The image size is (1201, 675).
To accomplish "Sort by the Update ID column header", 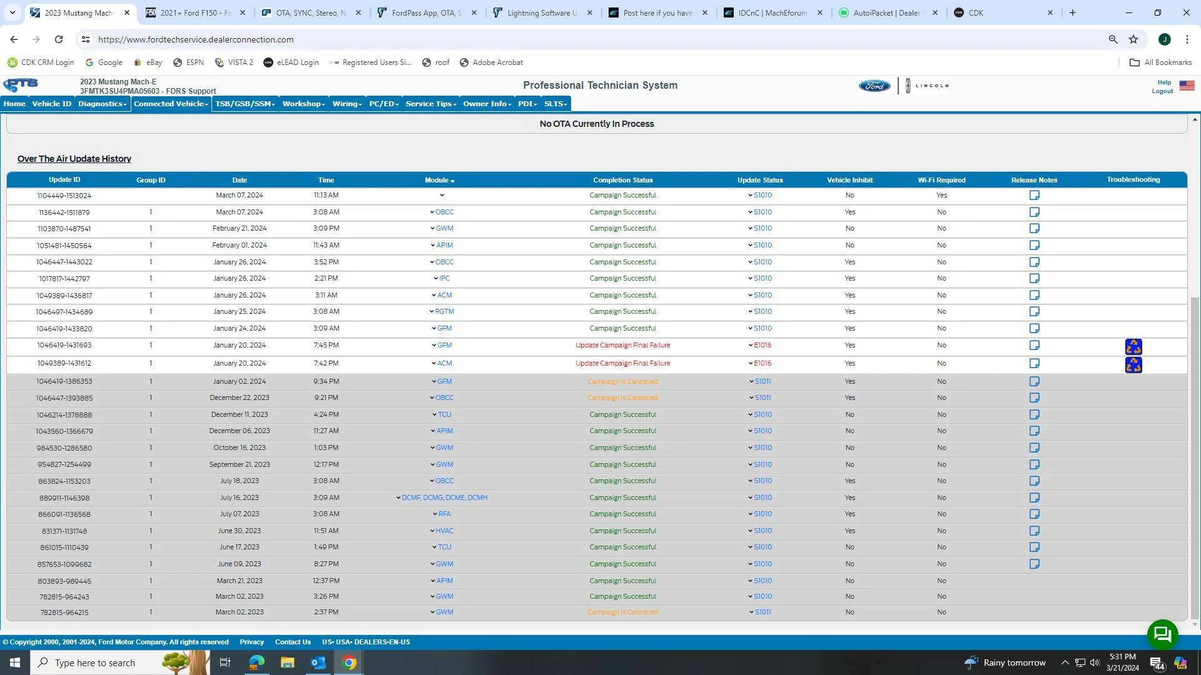I will coord(64,180).
